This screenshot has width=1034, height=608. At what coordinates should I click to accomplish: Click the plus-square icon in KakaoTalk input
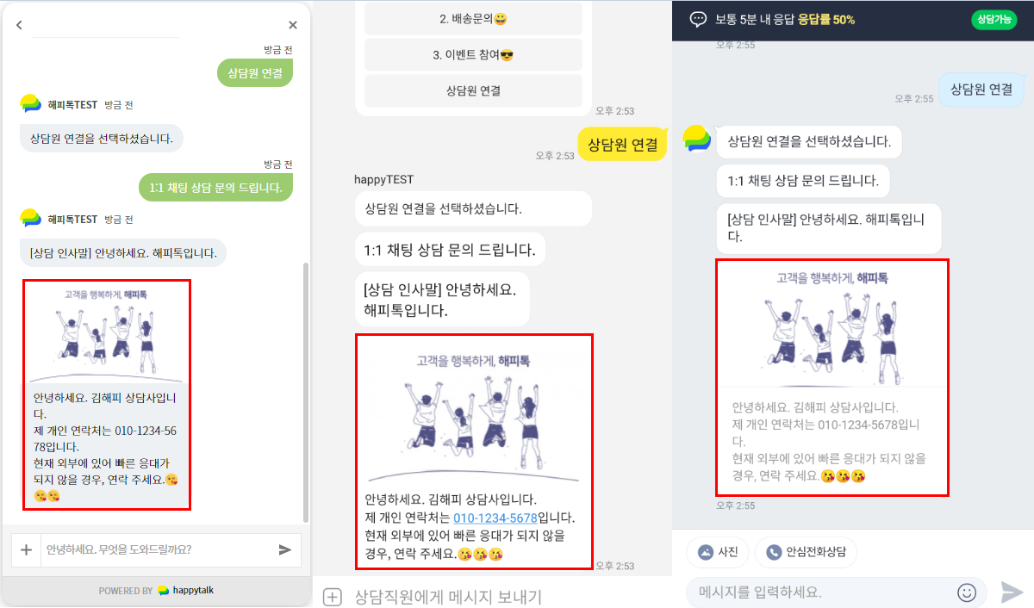click(x=333, y=597)
